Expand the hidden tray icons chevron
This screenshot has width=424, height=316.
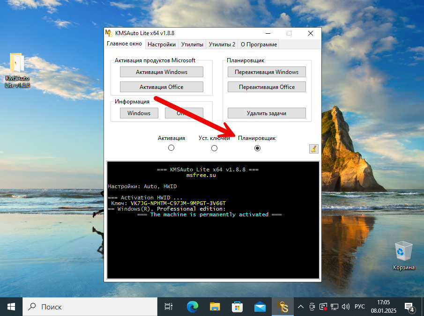click(300, 307)
